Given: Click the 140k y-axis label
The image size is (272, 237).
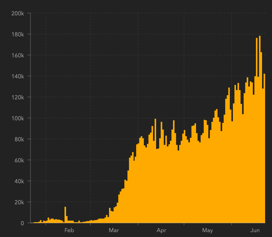Looking at the screenshot, I should 17,76.
